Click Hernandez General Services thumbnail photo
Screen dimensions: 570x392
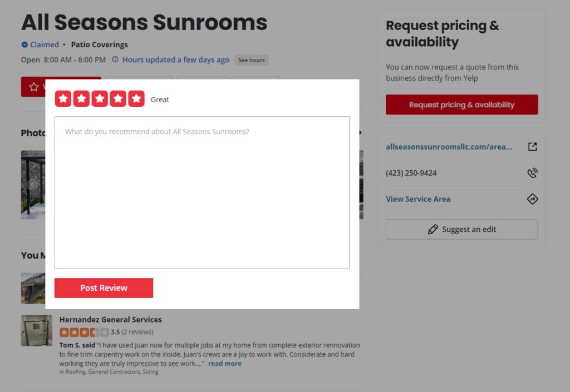[x=37, y=331]
